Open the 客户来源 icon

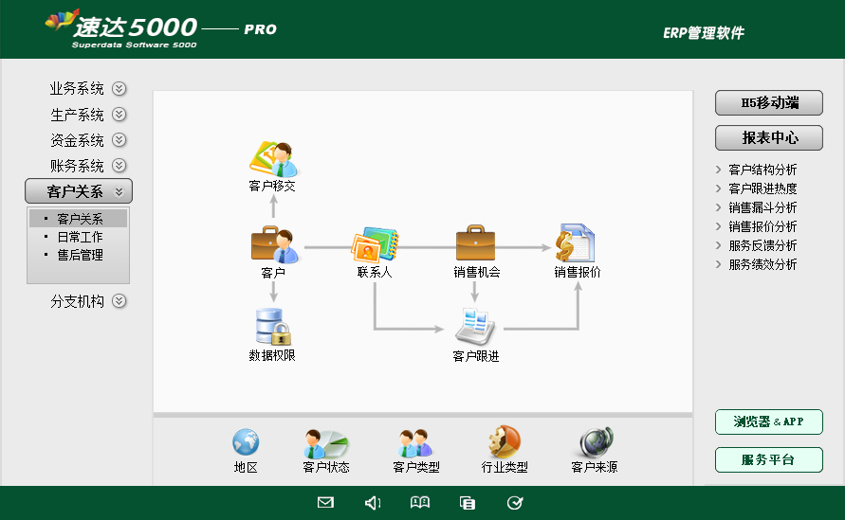click(596, 442)
